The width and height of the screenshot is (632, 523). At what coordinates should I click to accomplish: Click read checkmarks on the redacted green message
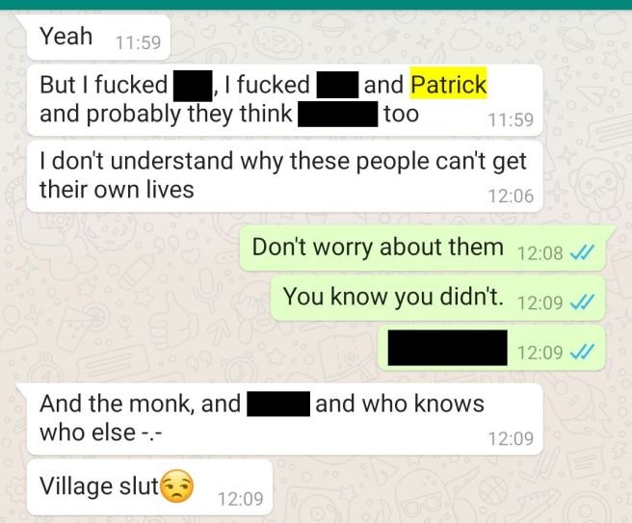(582, 353)
